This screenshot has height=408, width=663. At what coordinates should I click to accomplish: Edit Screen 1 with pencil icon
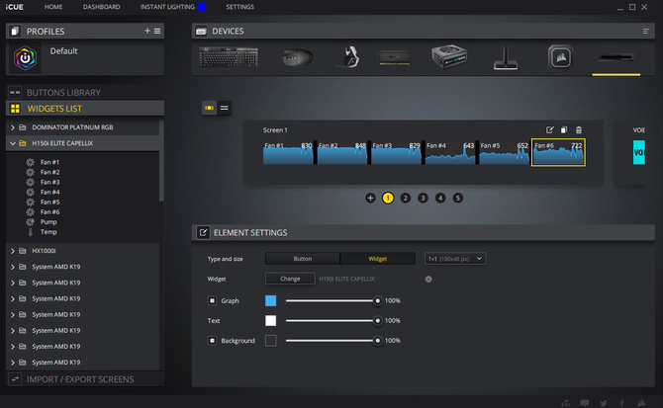pyautogui.click(x=549, y=130)
